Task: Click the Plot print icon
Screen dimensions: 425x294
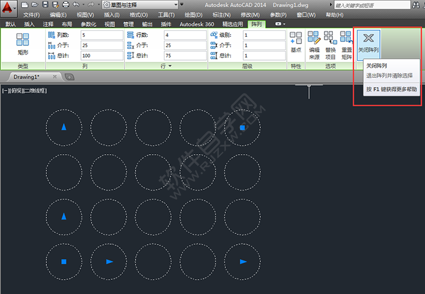Action: click(x=65, y=5)
